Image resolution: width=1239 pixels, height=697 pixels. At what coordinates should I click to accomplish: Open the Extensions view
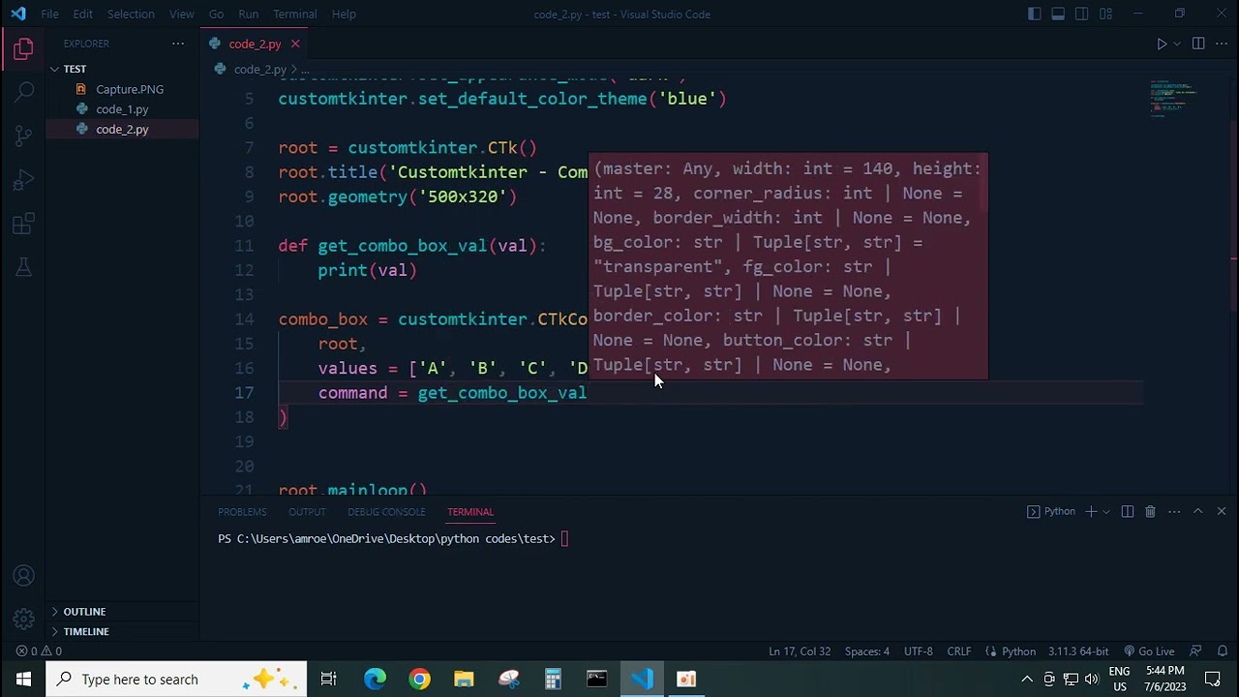tap(24, 225)
